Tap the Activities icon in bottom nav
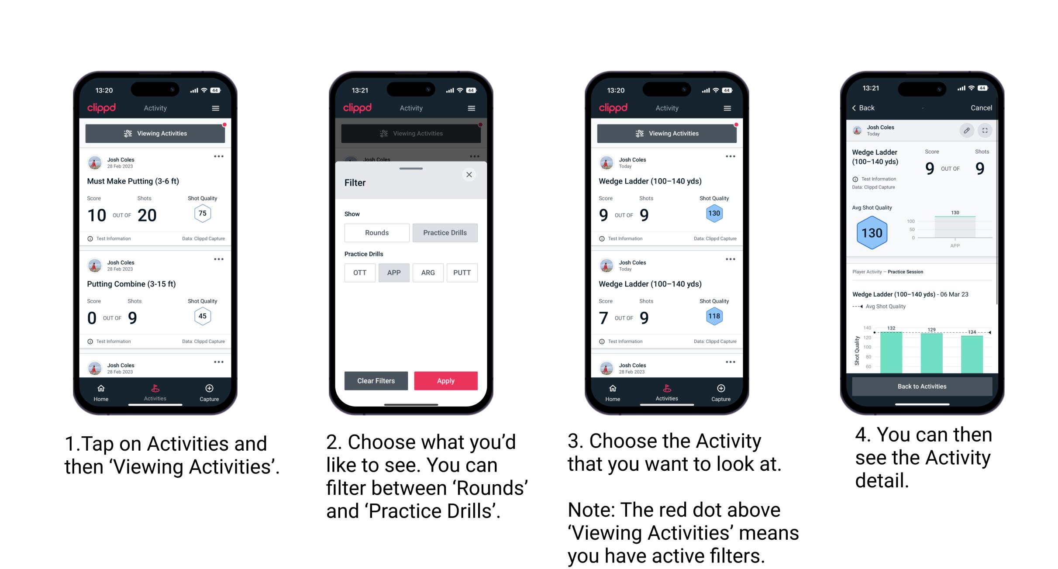 pos(155,390)
